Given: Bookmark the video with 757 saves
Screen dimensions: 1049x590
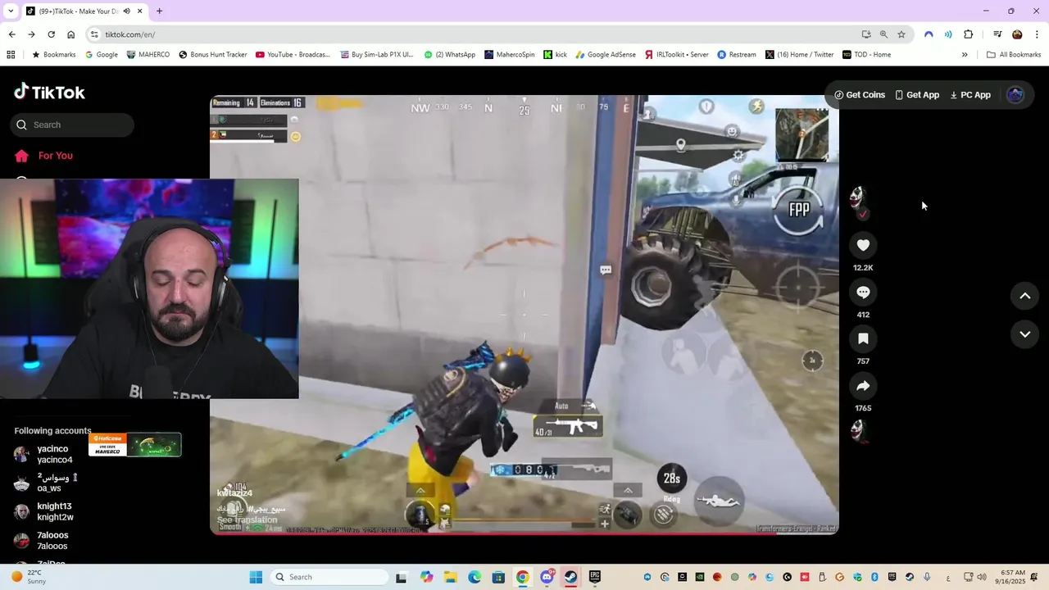Looking at the screenshot, I should tap(863, 338).
